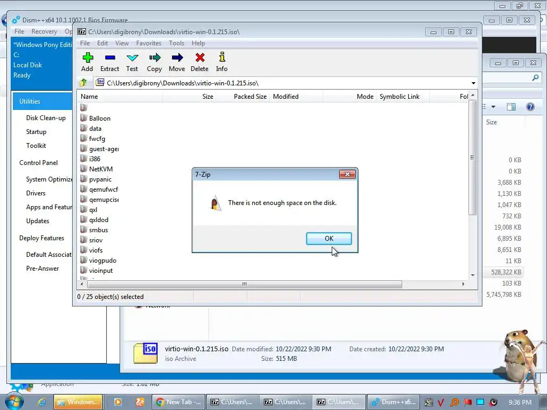
Task: Select Utilities header in Dism++ sidebar
Action: [43, 101]
